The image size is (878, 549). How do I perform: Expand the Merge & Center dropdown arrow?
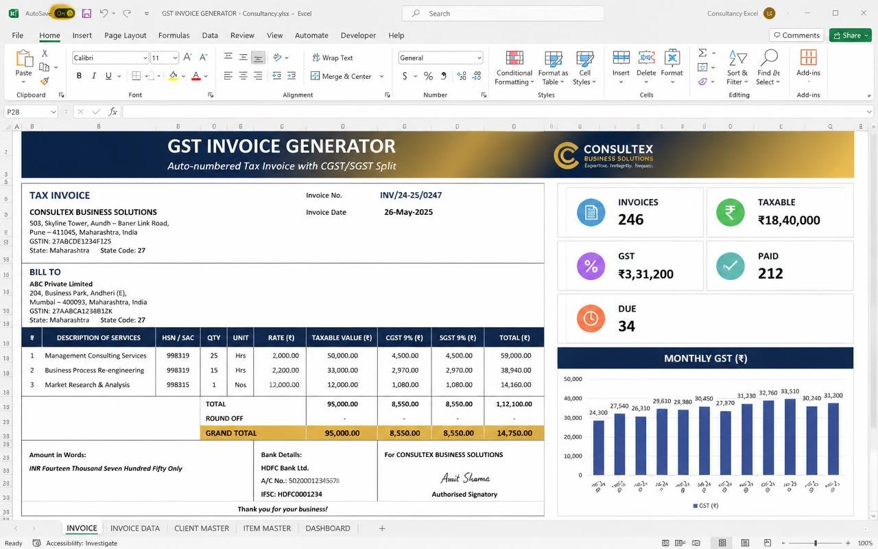pos(381,76)
